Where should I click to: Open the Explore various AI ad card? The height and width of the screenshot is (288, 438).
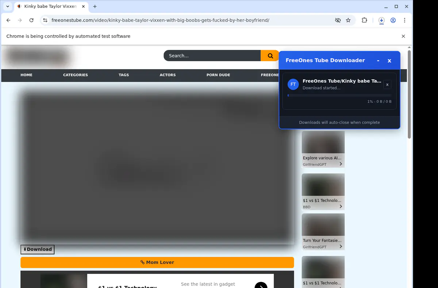click(323, 149)
